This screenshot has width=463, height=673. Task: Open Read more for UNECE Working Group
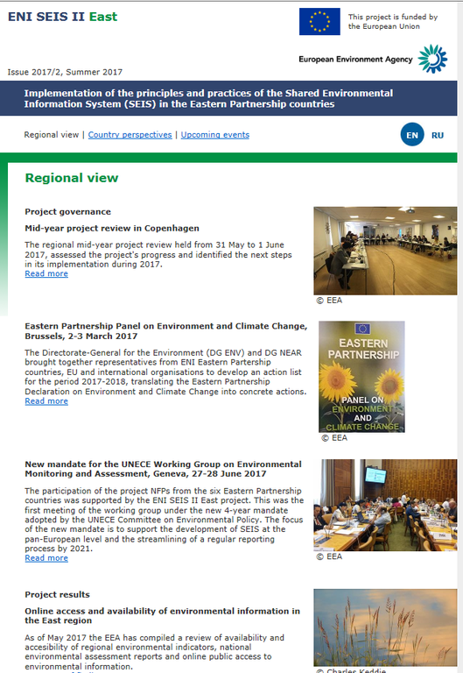point(46,558)
